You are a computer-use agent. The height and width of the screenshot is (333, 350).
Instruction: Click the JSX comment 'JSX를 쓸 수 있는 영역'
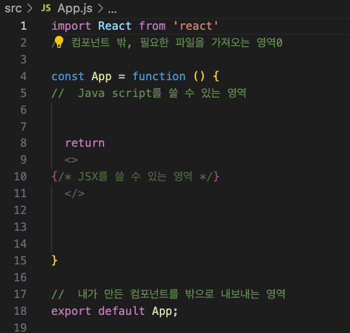pos(135,177)
